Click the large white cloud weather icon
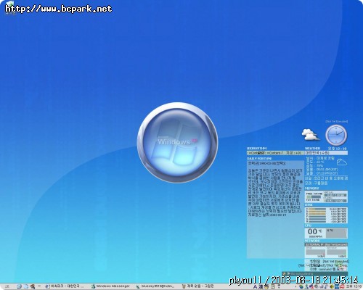This screenshot has height=290, width=363. [x=311, y=135]
